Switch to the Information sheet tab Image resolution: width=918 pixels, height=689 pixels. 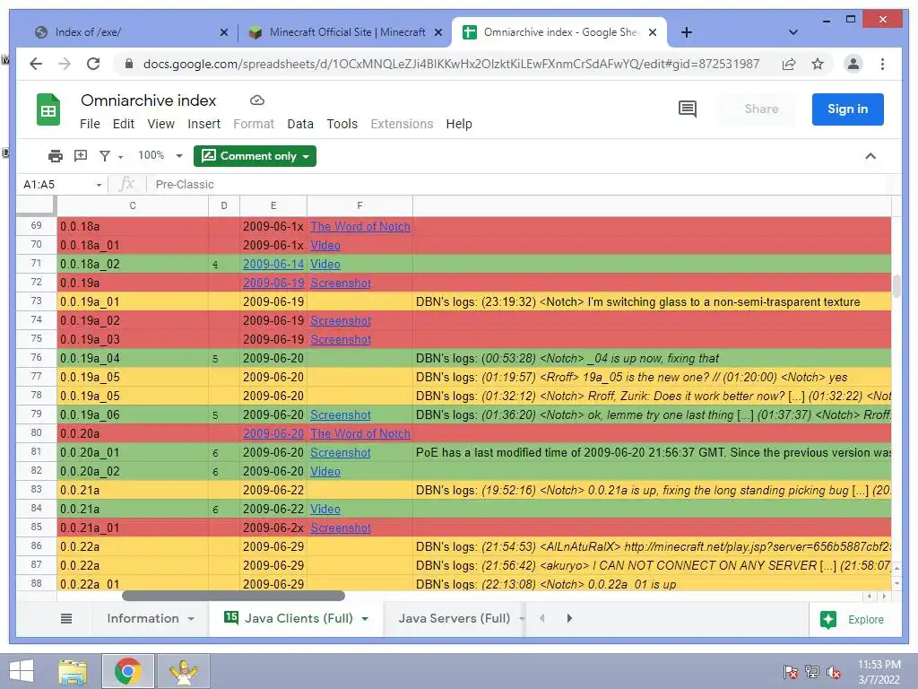click(143, 619)
